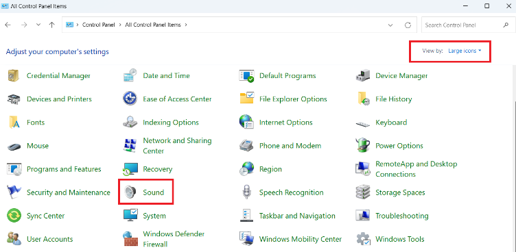Go back with the back arrow

point(8,25)
